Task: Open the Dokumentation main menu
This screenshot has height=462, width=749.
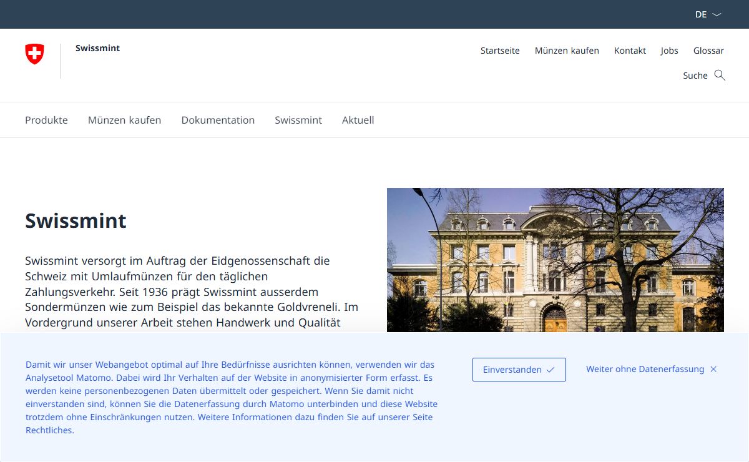Action: (x=218, y=120)
